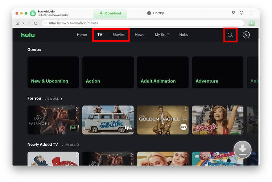This screenshot has height=182, width=272.
Task: Open options dots on Love in Fairhope card
Action: coord(77,109)
